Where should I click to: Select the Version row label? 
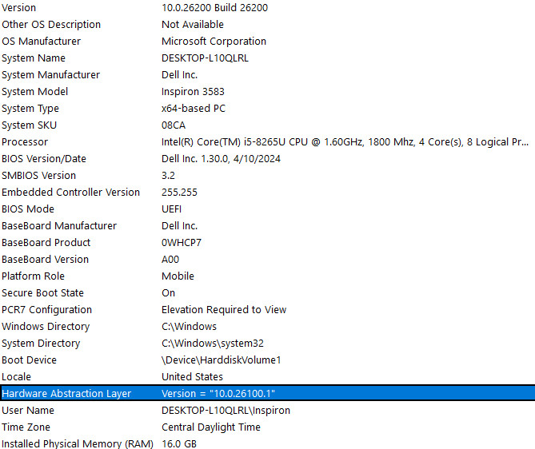click(18, 7)
